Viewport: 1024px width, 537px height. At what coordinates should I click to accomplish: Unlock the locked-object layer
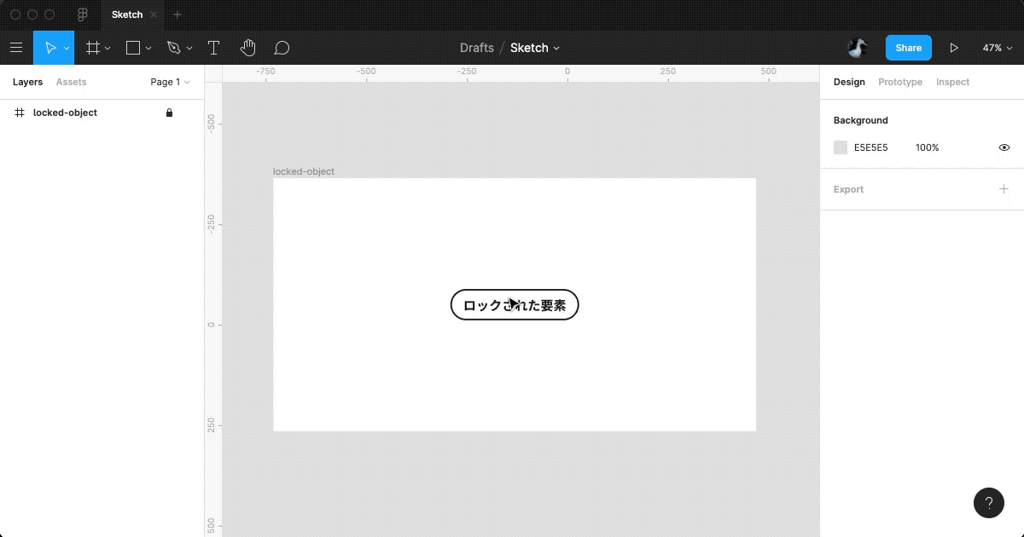pyautogui.click(x=169, y=113)
